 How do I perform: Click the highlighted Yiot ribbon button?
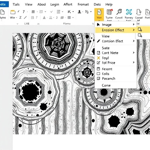(99, 15)
